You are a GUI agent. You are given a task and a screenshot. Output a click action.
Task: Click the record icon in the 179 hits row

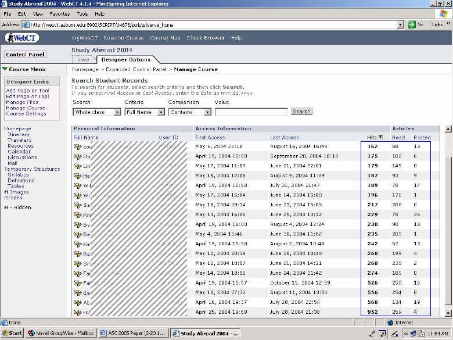click(77, 166)
